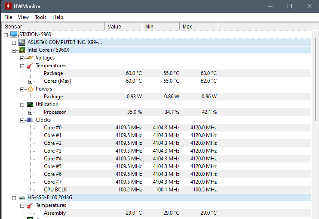The height and width of the screenshot is (219, 319).
Task: Select the Core #1 clock row
Action: pos(177,135)
